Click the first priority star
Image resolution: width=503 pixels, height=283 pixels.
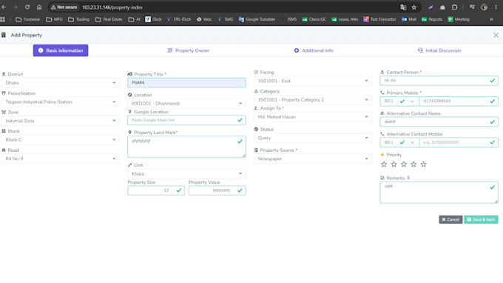point(384,164)
